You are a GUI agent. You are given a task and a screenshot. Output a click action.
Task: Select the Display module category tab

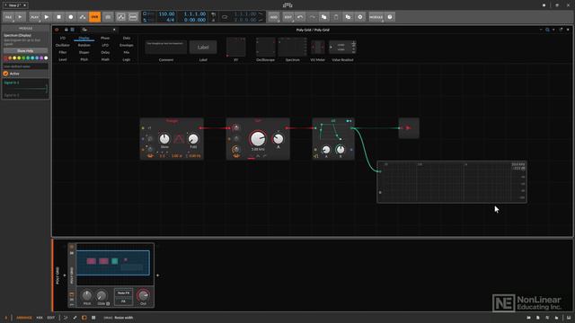pyautogui.click(x=84, y=38)
